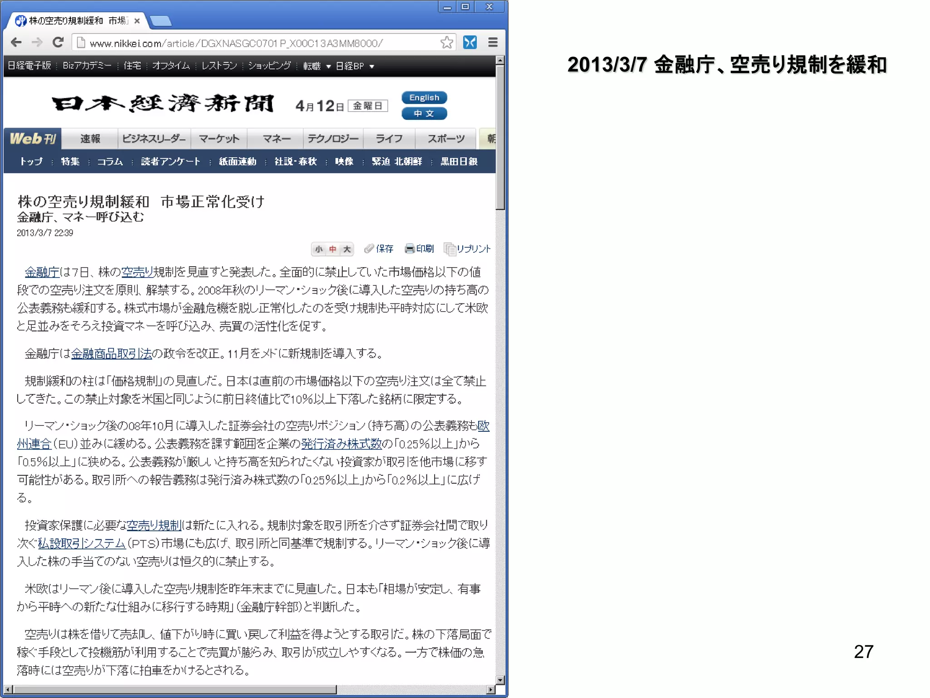Switch to the 中文 edition
Viewport: 930px width, 698px height.
coord(424,114)
